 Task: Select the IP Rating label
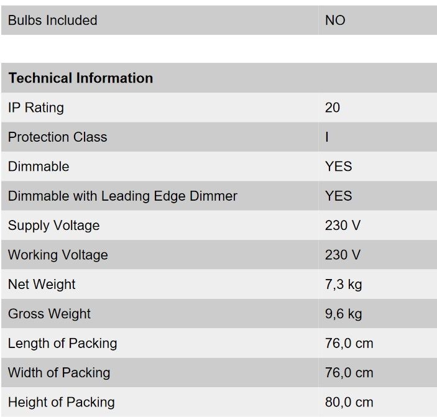[x=36, y=108]
